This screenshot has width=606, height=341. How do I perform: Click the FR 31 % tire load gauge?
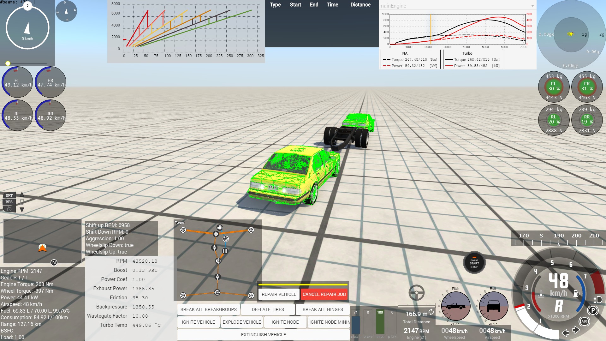[x=587, y=87]
